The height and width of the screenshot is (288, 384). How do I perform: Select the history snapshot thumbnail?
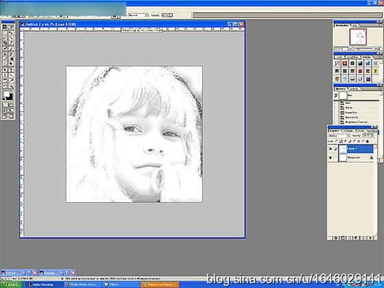tap(343, 95)
